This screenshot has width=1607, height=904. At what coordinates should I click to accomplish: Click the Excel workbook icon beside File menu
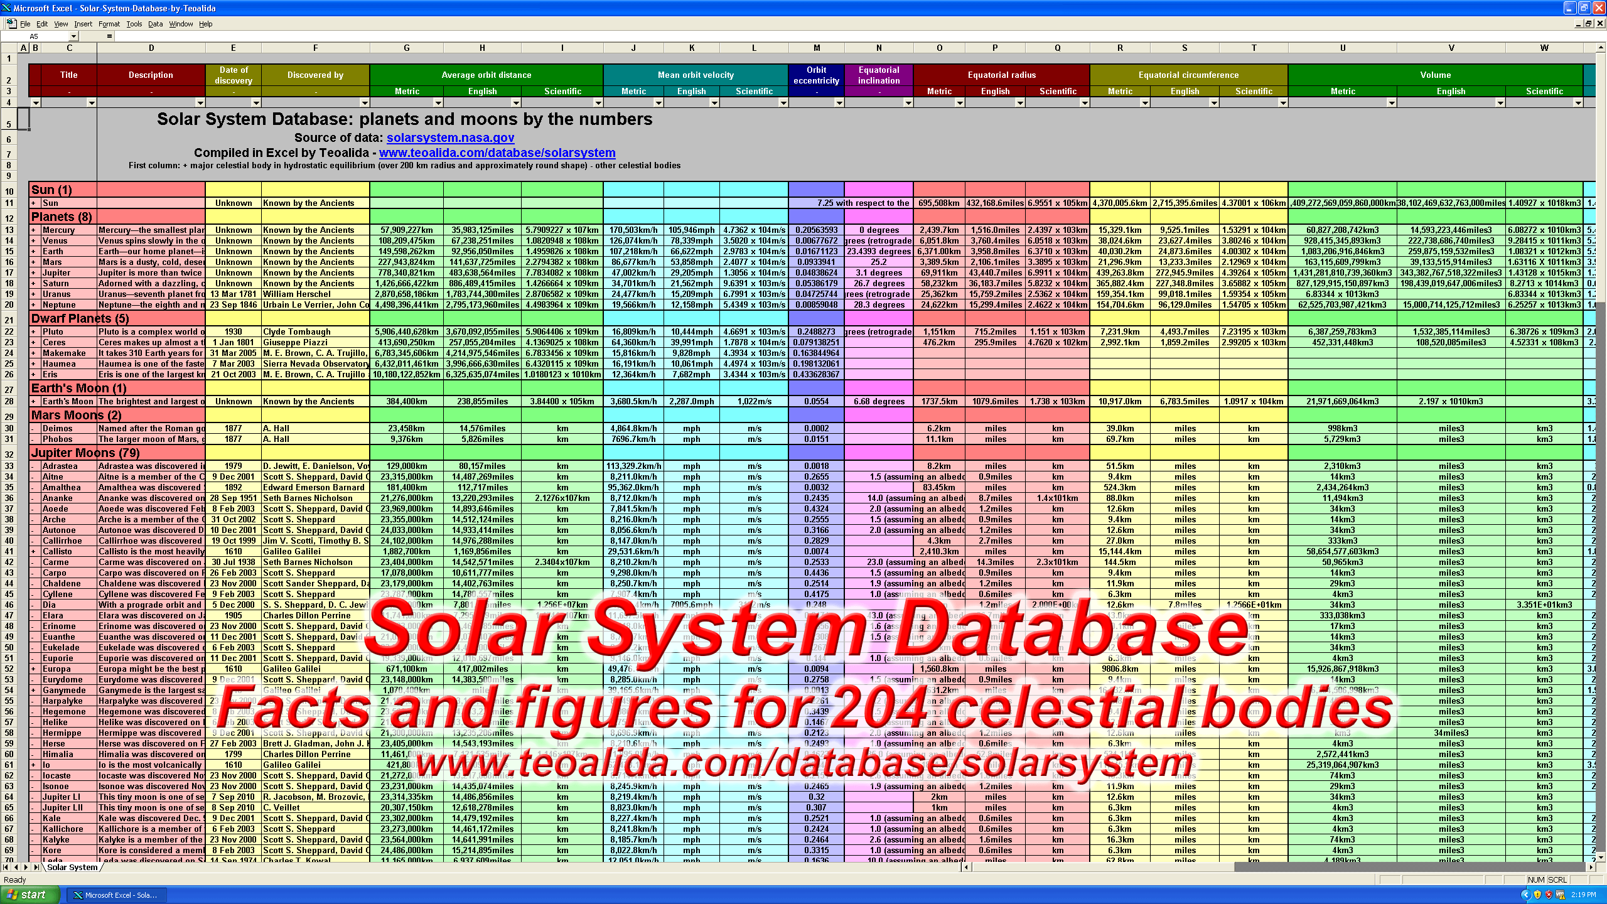pyautogui.click(x=11, y=24)
